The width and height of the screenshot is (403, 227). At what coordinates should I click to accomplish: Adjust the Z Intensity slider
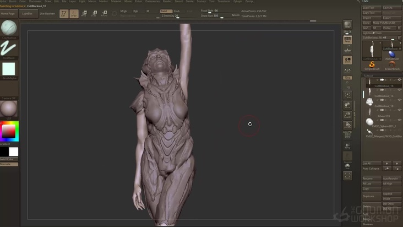pyautogui.click(x=180, y=16)
